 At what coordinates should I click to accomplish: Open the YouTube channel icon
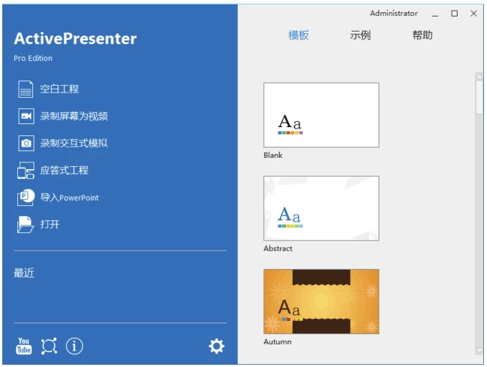(24, 346)
